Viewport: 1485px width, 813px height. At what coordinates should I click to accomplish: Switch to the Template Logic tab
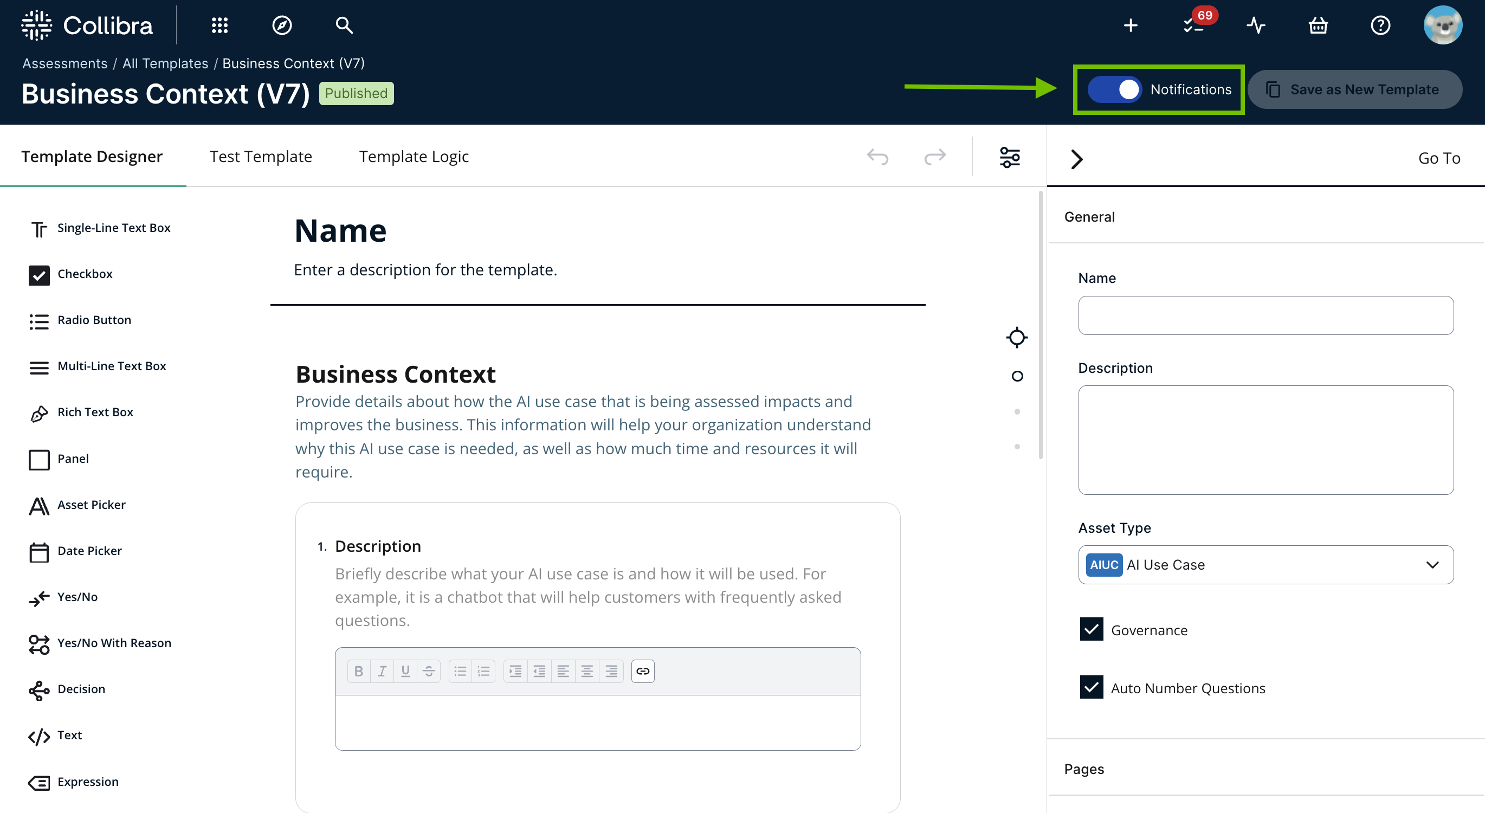[x=414, y=156]
